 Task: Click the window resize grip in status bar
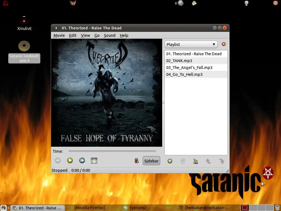click(x=227, y=171)
